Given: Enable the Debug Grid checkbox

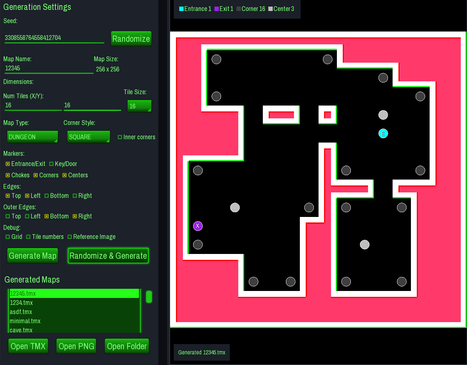Looking at the screenshot, I should pyautogui.click(x=8, y=237).
